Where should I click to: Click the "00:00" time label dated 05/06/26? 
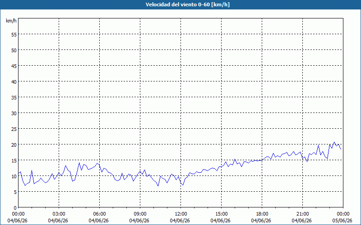tap(343, 214)
